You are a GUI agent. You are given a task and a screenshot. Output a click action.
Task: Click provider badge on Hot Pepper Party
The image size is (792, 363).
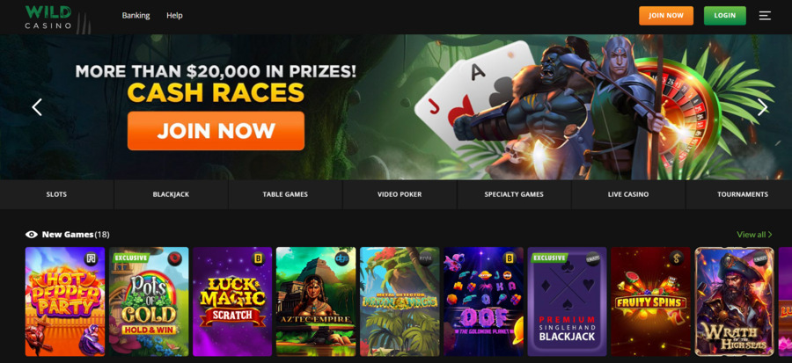point(92,259)
